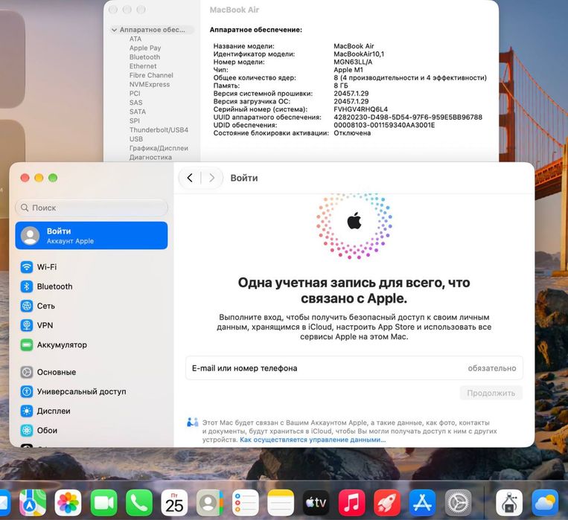The width and height of the screenshot is (568, 520).
Task: Open Reminders from the Dock
Action: tap(245, 503)
